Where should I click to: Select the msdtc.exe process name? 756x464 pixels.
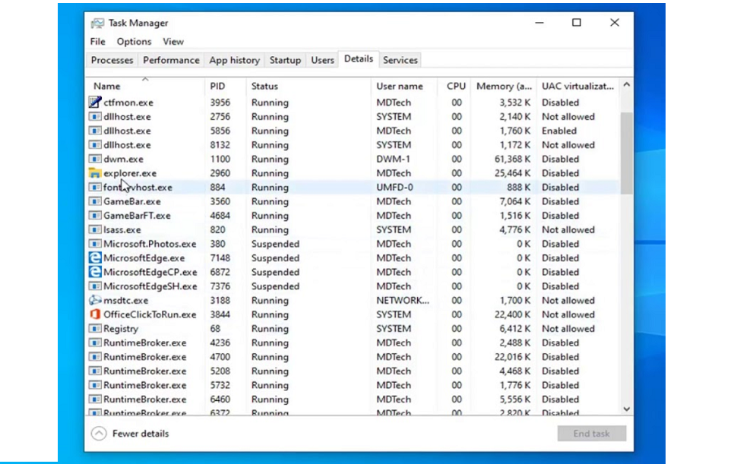pyautogui.click(x=125, y=300)
